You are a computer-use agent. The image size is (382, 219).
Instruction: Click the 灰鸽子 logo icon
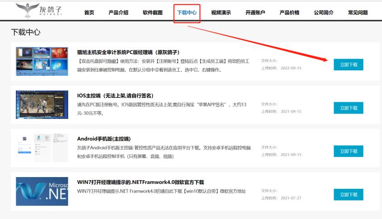coord(28,9)
